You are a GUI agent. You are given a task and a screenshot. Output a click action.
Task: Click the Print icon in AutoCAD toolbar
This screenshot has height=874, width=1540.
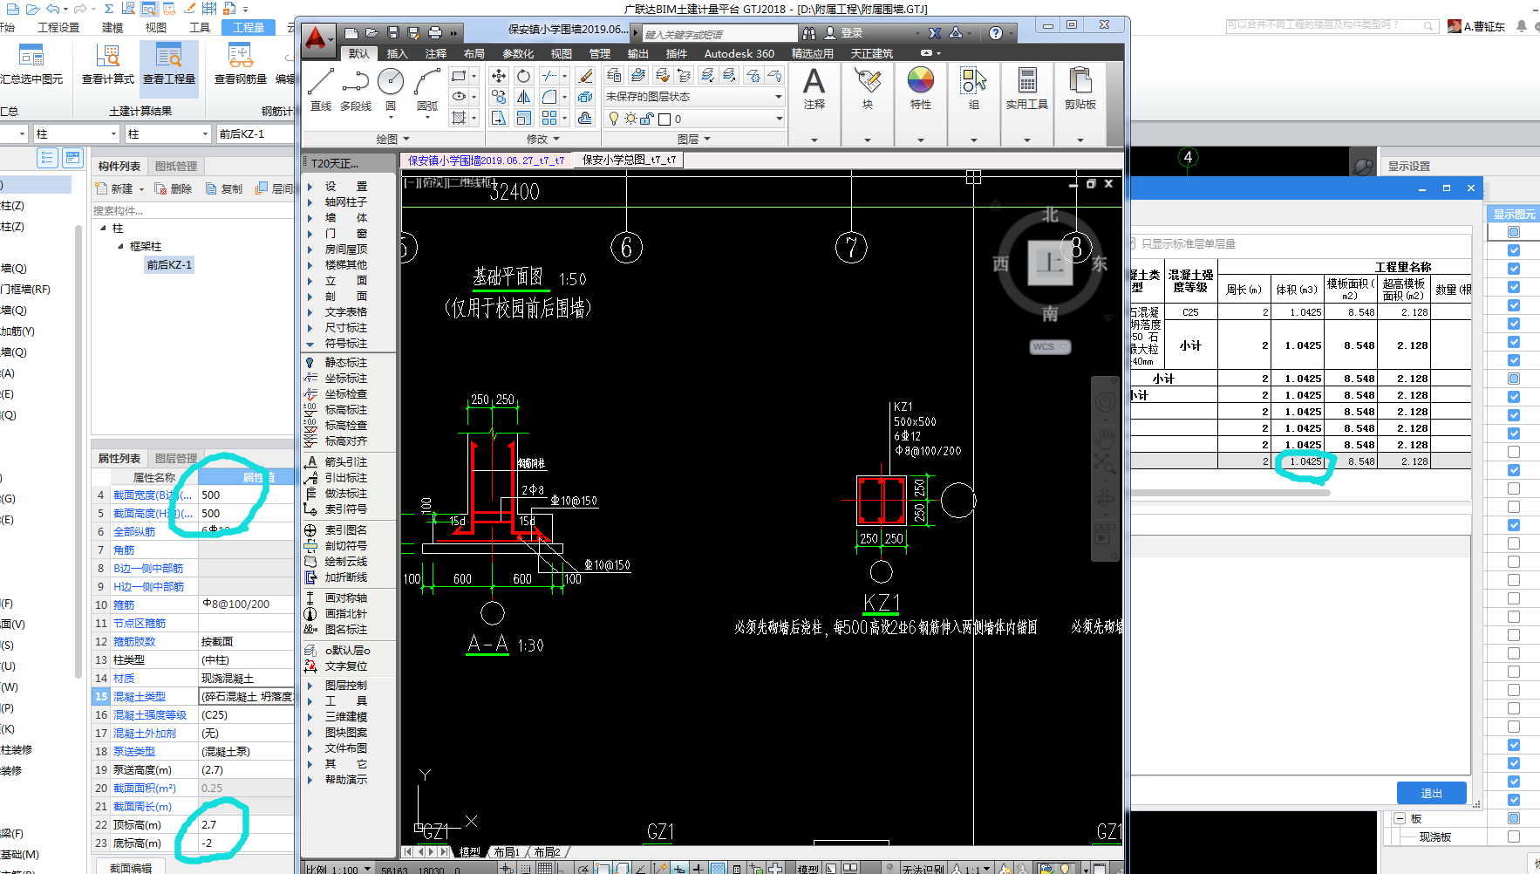(x=435, y=33)
